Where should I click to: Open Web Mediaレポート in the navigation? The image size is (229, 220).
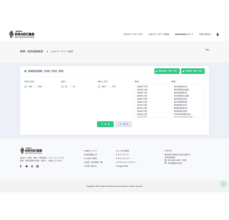coord(184,34)
